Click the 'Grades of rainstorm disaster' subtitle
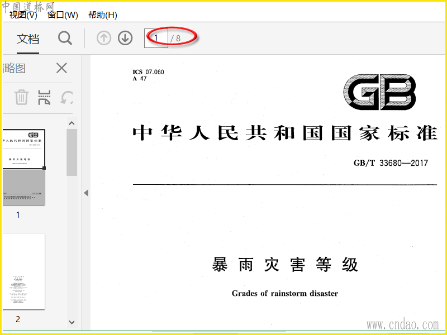 coord(285,293)
